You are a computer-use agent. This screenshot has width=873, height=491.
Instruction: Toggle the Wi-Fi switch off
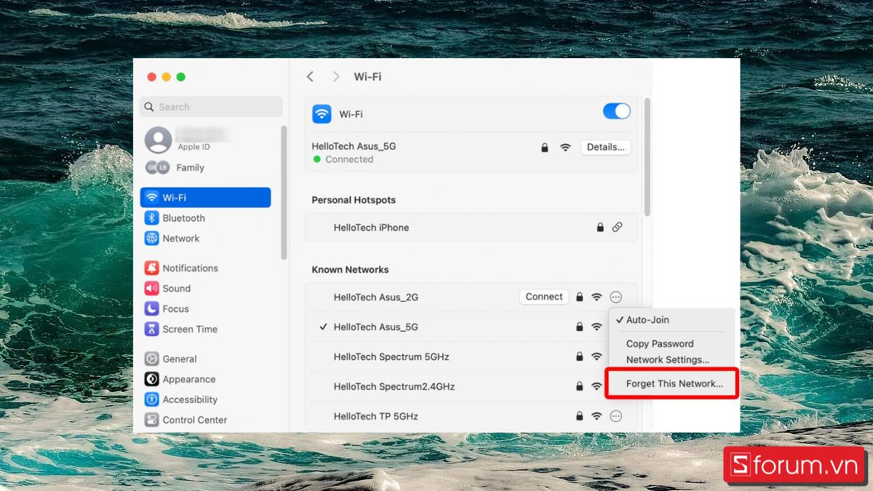tap(616, 111)
